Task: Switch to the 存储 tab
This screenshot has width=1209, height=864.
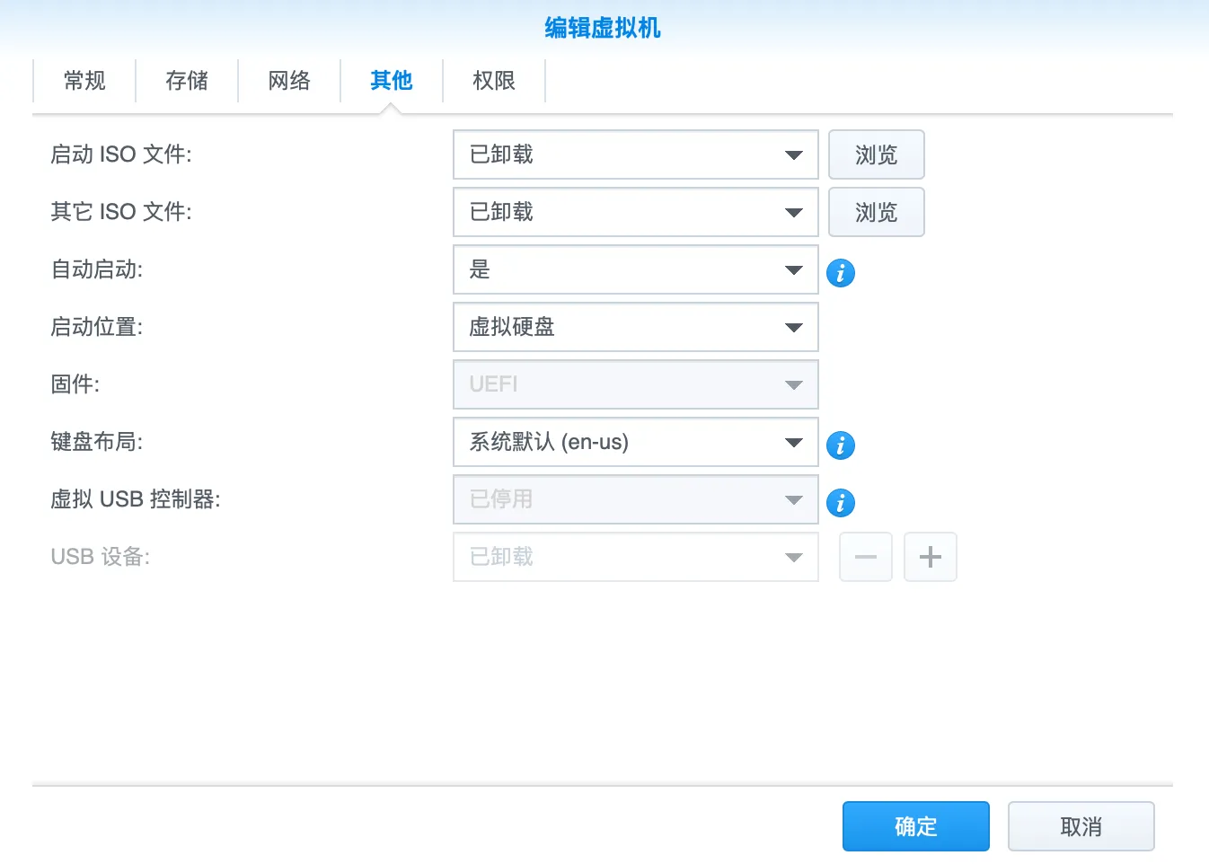Action: pos(187,81)
